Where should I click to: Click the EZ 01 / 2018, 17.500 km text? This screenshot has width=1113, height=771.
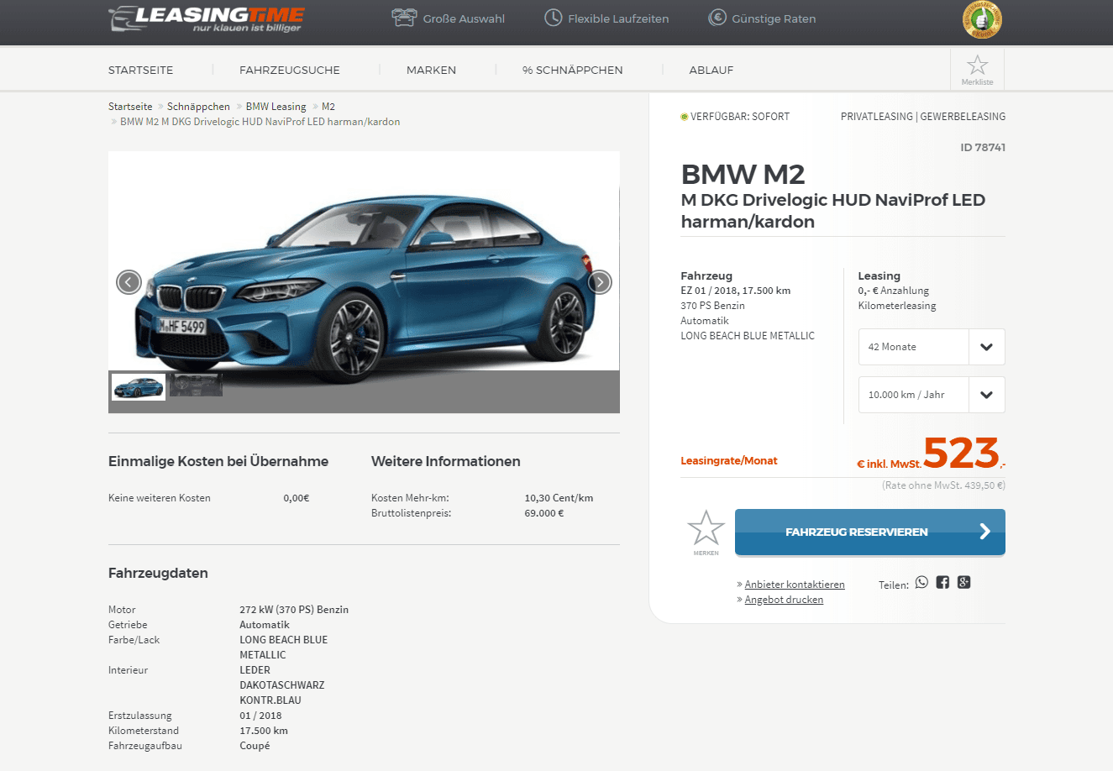(x=736, y=291)
